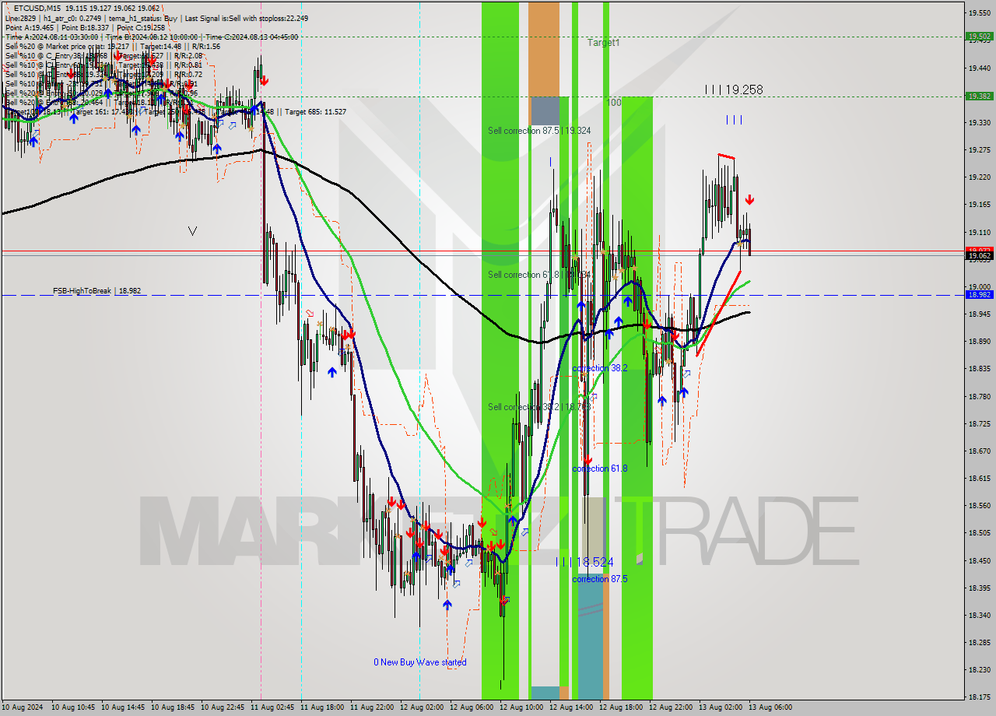Click the black 19.062 current price tag
Viewport: 996px width, 716px height.
point(979,255)
